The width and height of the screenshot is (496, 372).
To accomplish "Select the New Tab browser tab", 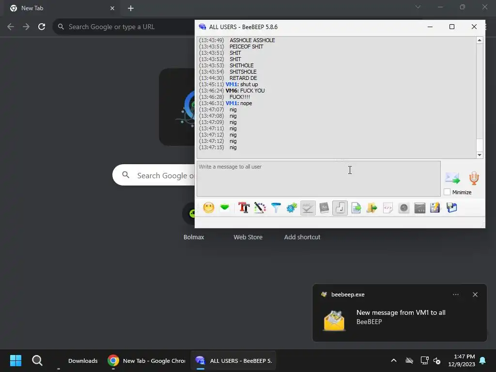I will (x=62, y=9).
